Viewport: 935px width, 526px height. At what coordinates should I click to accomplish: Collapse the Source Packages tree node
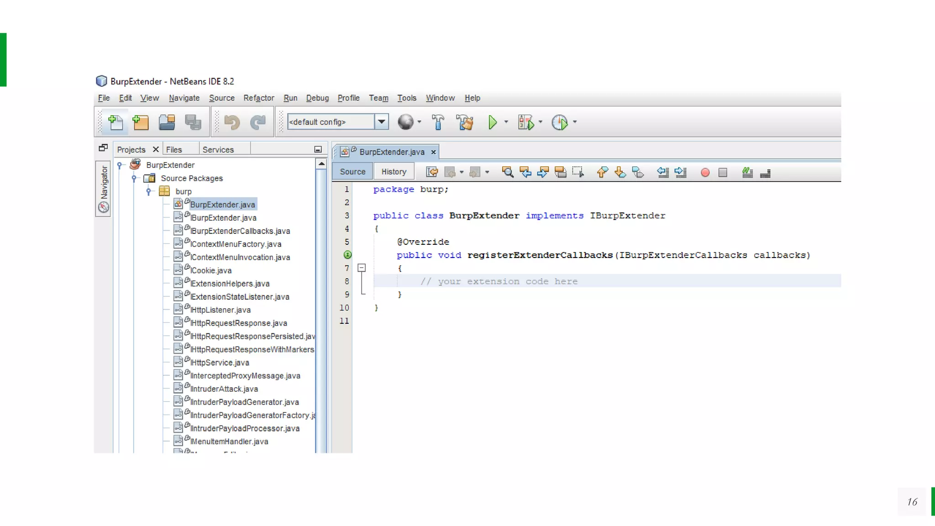pyautogui.click(x=134, y=178)
